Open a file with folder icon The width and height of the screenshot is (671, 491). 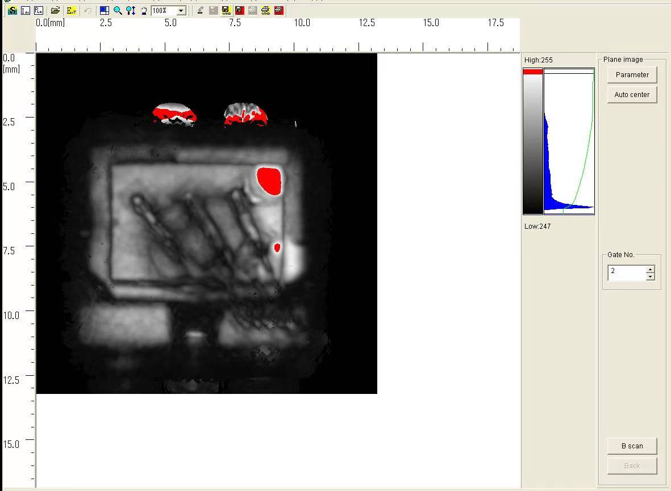(x=55, y=10)
